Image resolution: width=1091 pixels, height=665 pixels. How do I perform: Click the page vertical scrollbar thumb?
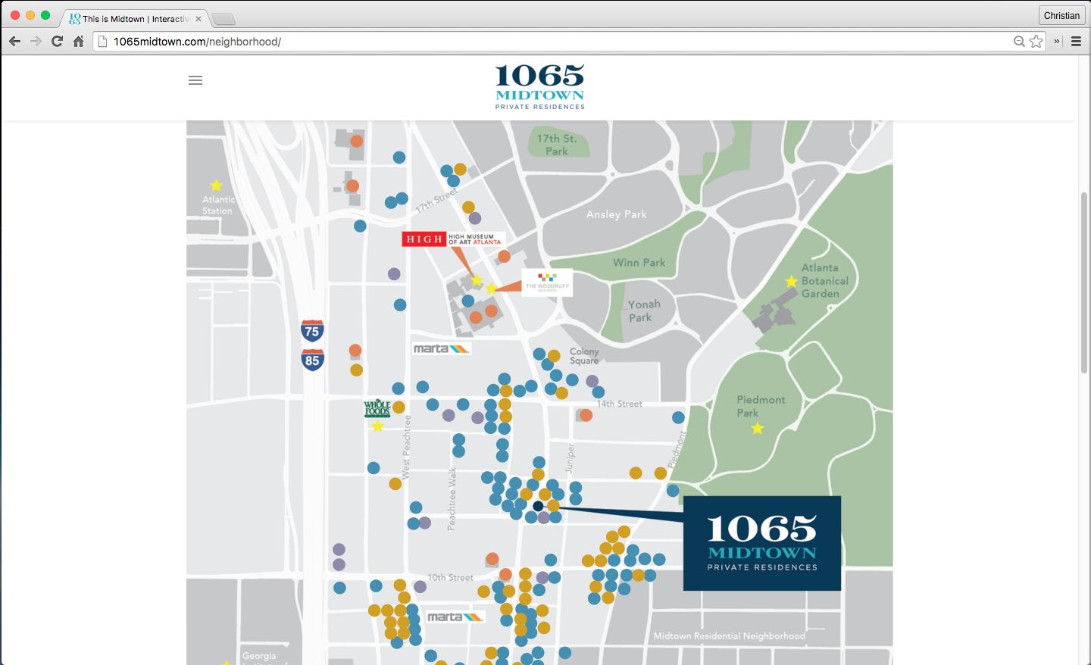[1084, 283]
